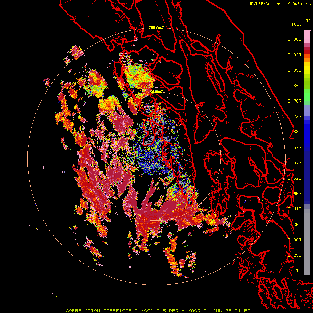Select the 0.627 scale value
The width and height of the screenshot is (313, 313).
coord(295,147)
